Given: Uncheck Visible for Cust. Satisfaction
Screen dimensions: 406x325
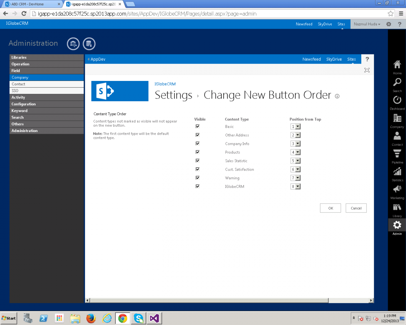Looking at the screenshot, I should 198,169.
